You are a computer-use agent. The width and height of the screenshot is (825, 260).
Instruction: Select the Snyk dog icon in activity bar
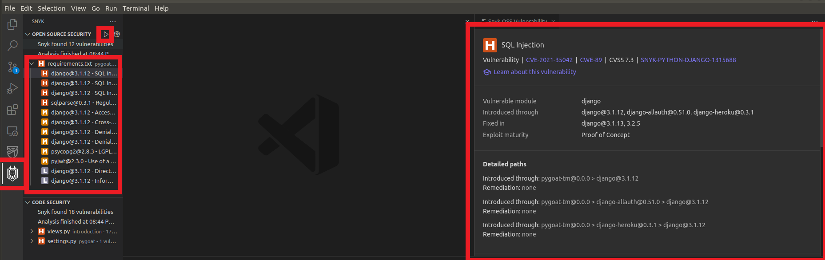[x=12, y=173]
